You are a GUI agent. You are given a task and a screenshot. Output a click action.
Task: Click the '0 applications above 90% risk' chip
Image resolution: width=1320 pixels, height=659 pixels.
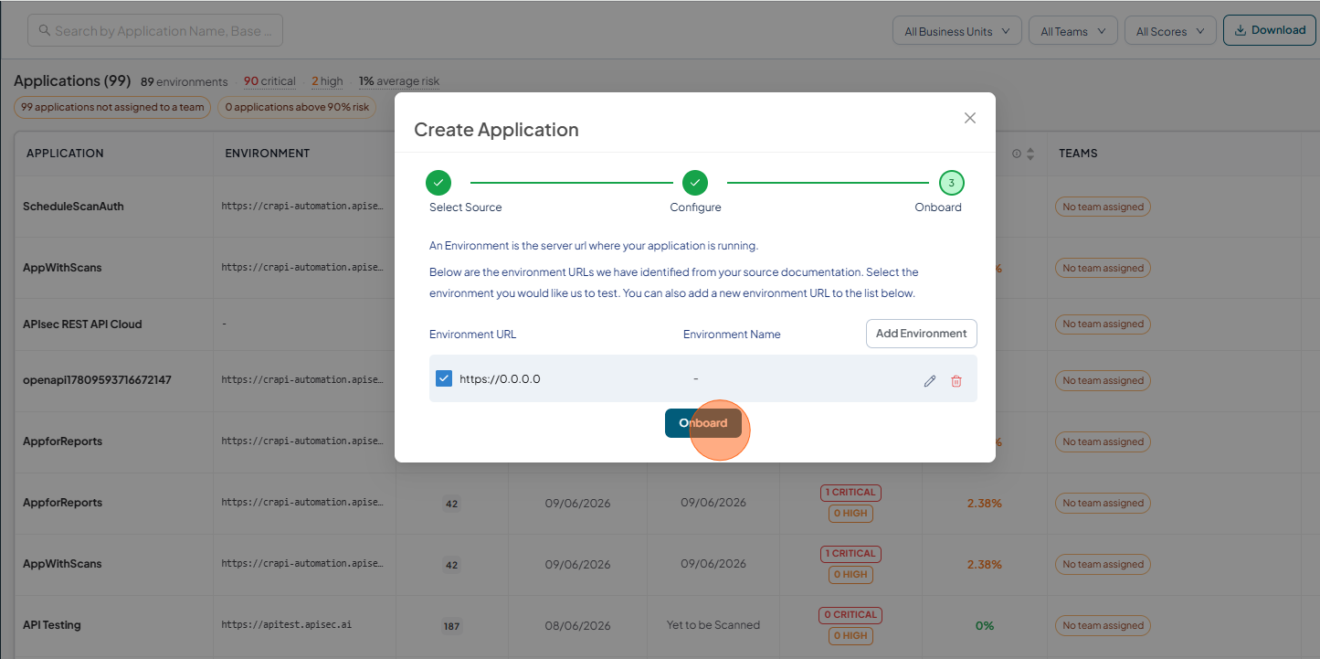tap(297, 107)
